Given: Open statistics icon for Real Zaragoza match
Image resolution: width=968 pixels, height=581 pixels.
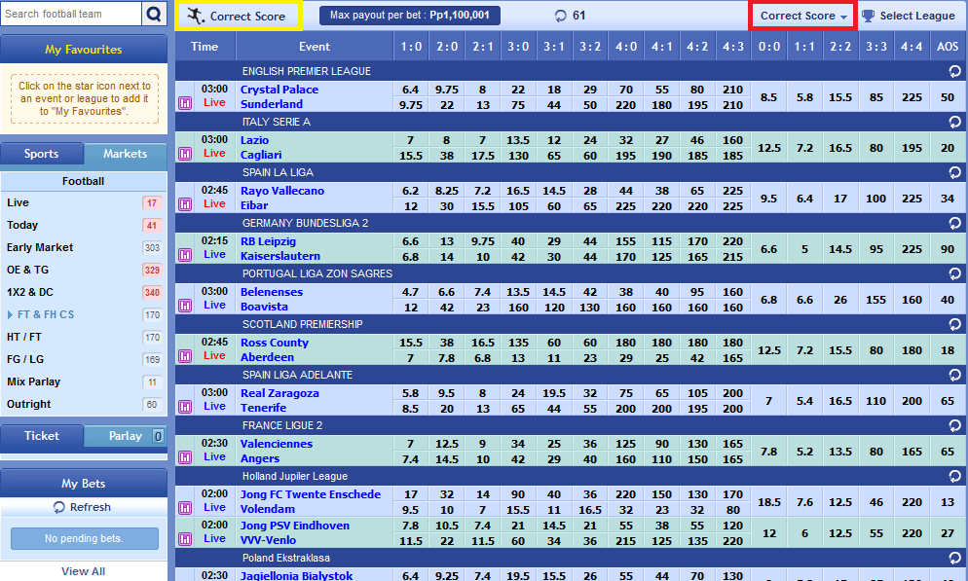Looking at the screenshot, I should (x=185, y=407).
